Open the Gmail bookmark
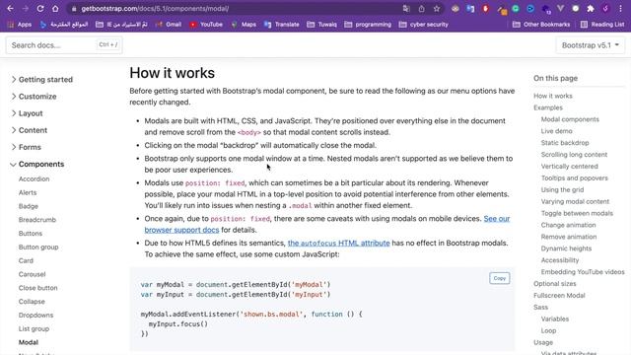Screen dimensions: 631x355 click(x=169, y=25)
